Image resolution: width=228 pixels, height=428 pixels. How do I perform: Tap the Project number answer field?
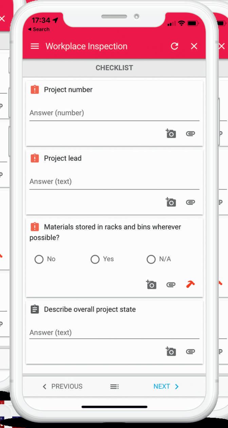tap(114, 113)
